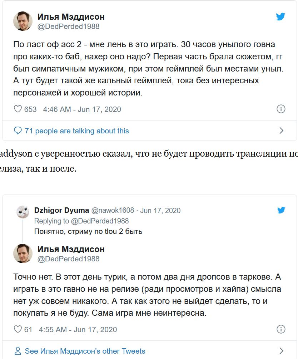298x359 pixels.
Task: Click the Twitter bird icon in first tweet
Action: tap(280, 17)
